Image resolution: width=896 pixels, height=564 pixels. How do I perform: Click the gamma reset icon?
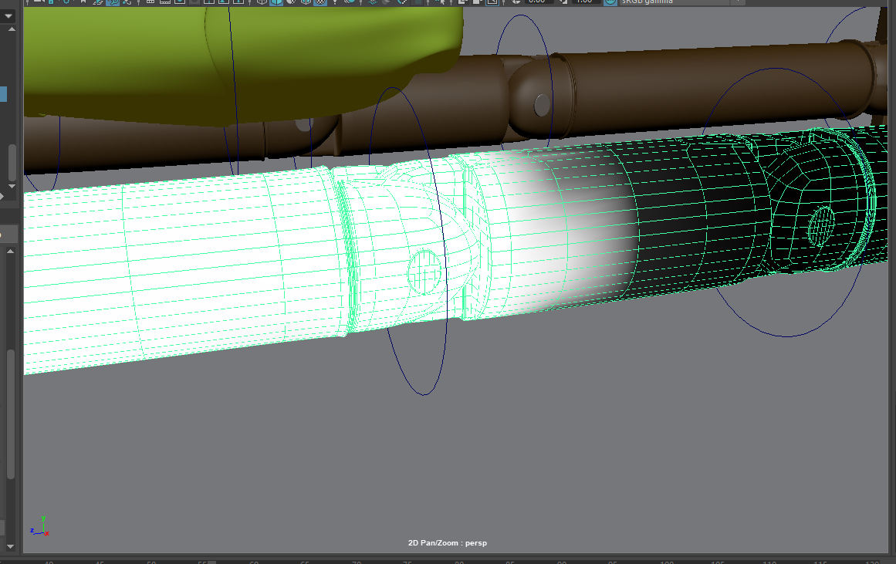563,2
